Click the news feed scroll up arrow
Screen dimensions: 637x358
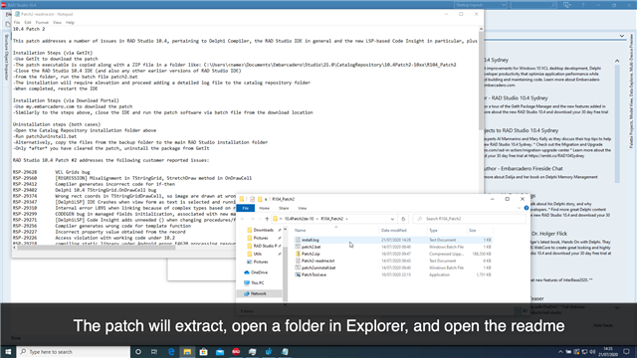(617, 61)
